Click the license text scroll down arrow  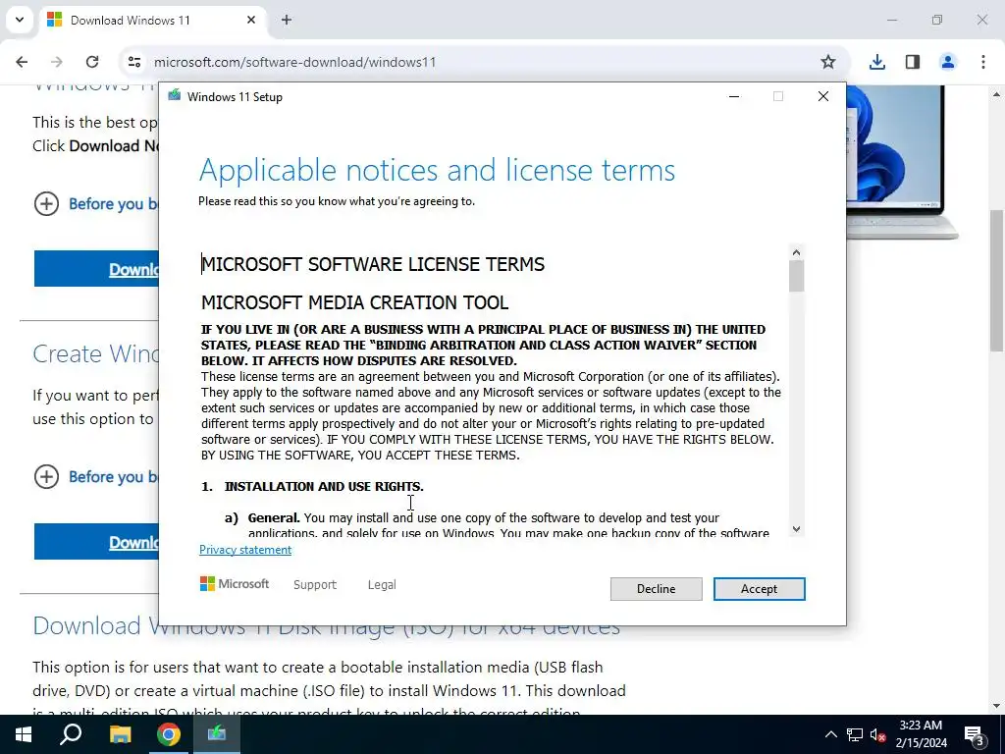(x=796, y=529)
